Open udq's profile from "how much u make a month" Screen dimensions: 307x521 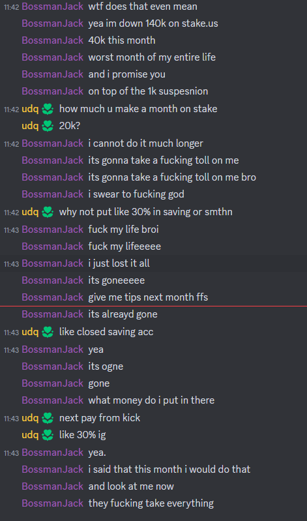point(30,109)
